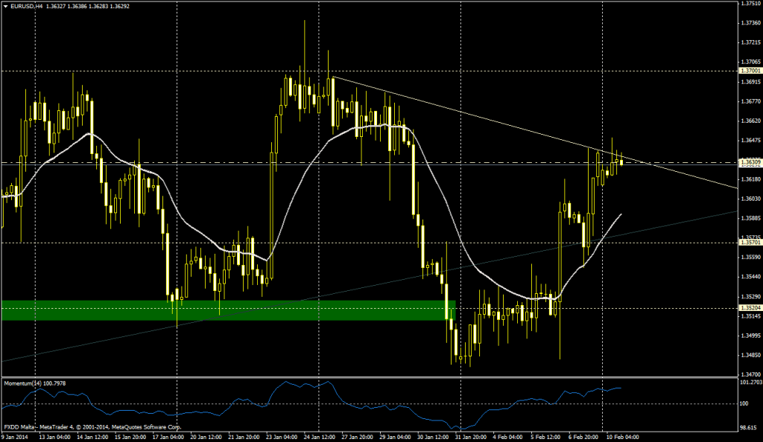
Task: Click the 9 Jan 2014 date label
Action: (x=13, y=437)
